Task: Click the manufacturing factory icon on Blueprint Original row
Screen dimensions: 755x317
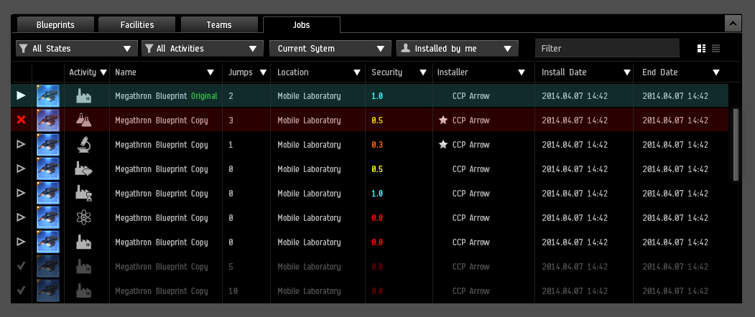Action: (84, 95)
